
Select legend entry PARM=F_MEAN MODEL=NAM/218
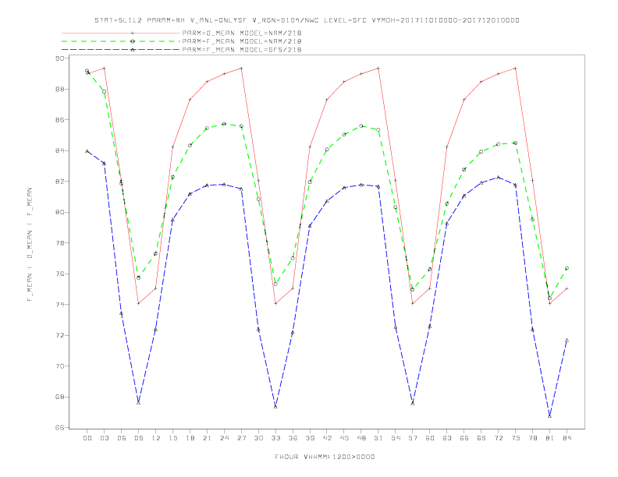pyautogui.click(x=242, y=41)
